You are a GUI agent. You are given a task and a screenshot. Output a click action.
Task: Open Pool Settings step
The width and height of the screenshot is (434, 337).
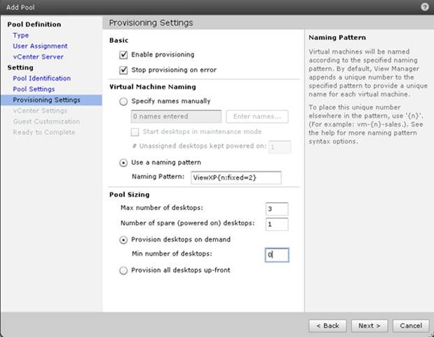coord(34,89)
